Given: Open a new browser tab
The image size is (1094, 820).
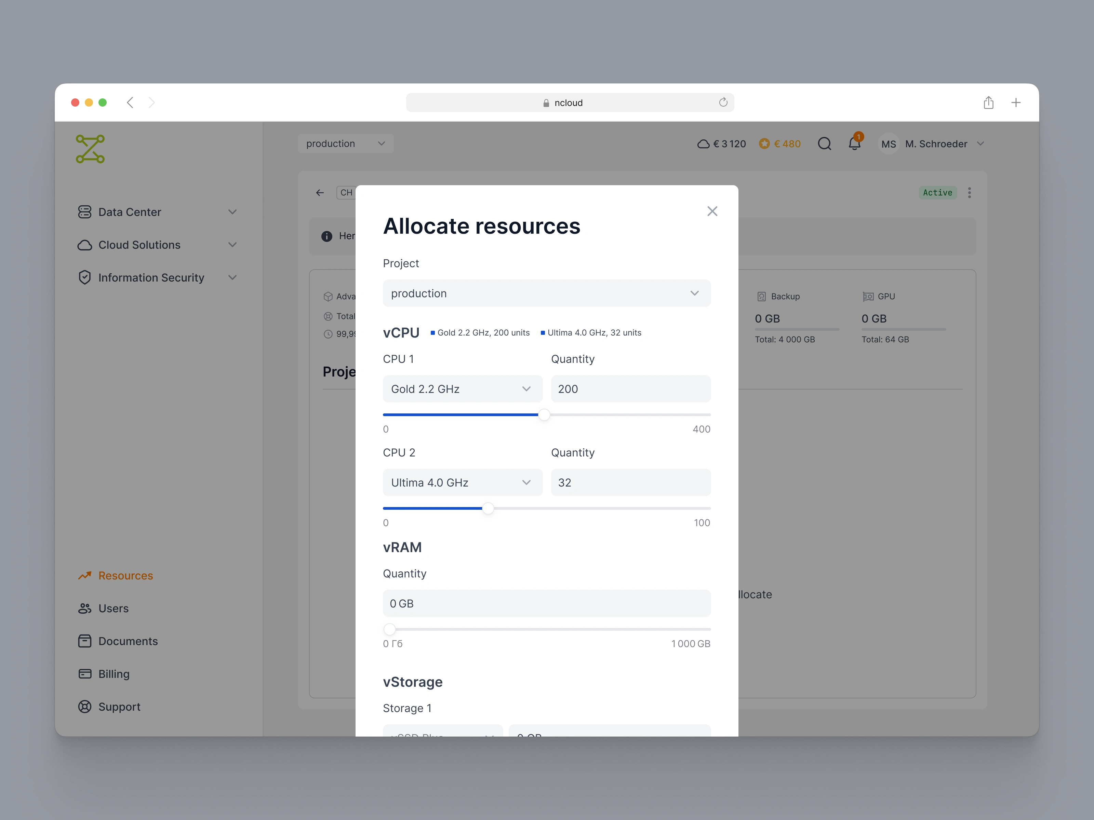Looking at the screenshot, I should (1016, 103).
